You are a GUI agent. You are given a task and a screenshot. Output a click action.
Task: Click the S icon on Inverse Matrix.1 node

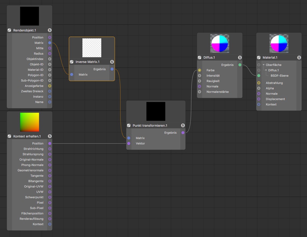[x=112, y=62]
